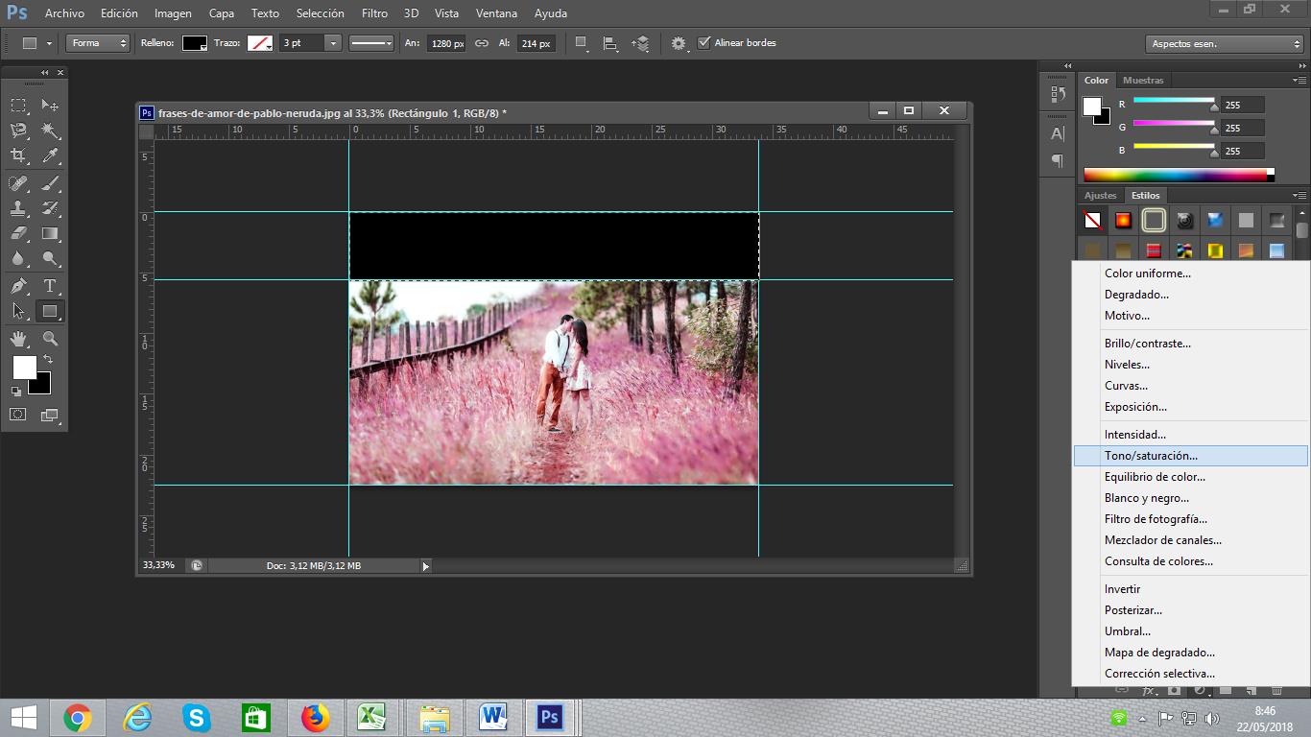Select the Rectangle shape tool in toolbox
This screenshot has width=1311, height=737.
[50, 311]
